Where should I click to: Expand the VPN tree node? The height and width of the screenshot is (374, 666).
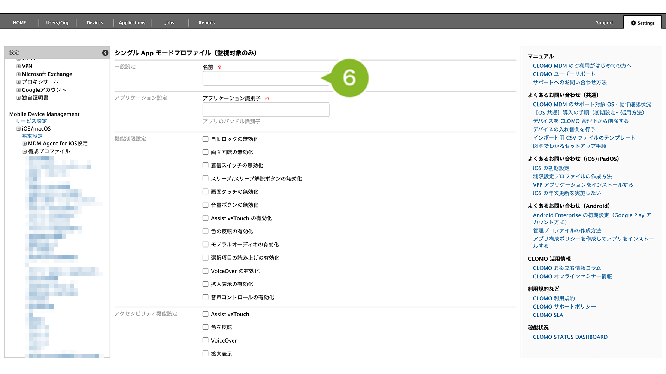click(18, 66)
